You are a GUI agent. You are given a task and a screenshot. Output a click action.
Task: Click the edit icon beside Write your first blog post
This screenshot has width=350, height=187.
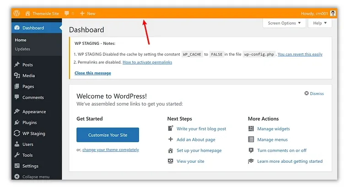pos(171,128)
